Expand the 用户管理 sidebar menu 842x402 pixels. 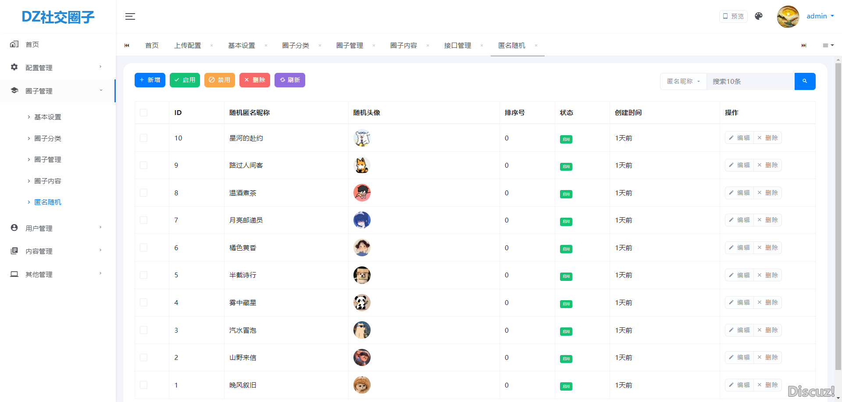(57, 228)
